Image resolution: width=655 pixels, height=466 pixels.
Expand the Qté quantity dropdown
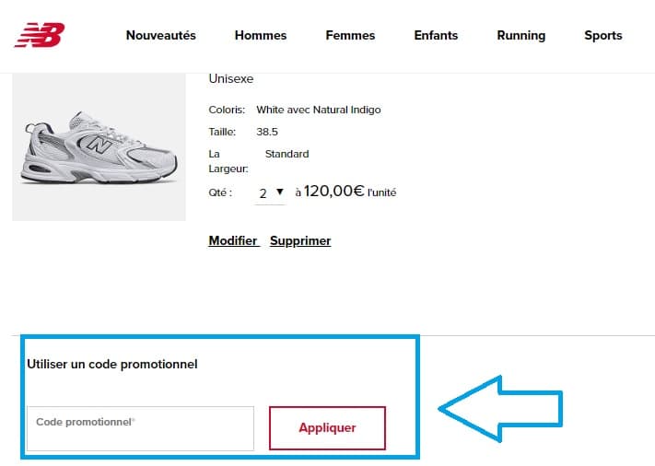[x=270, y=192]
